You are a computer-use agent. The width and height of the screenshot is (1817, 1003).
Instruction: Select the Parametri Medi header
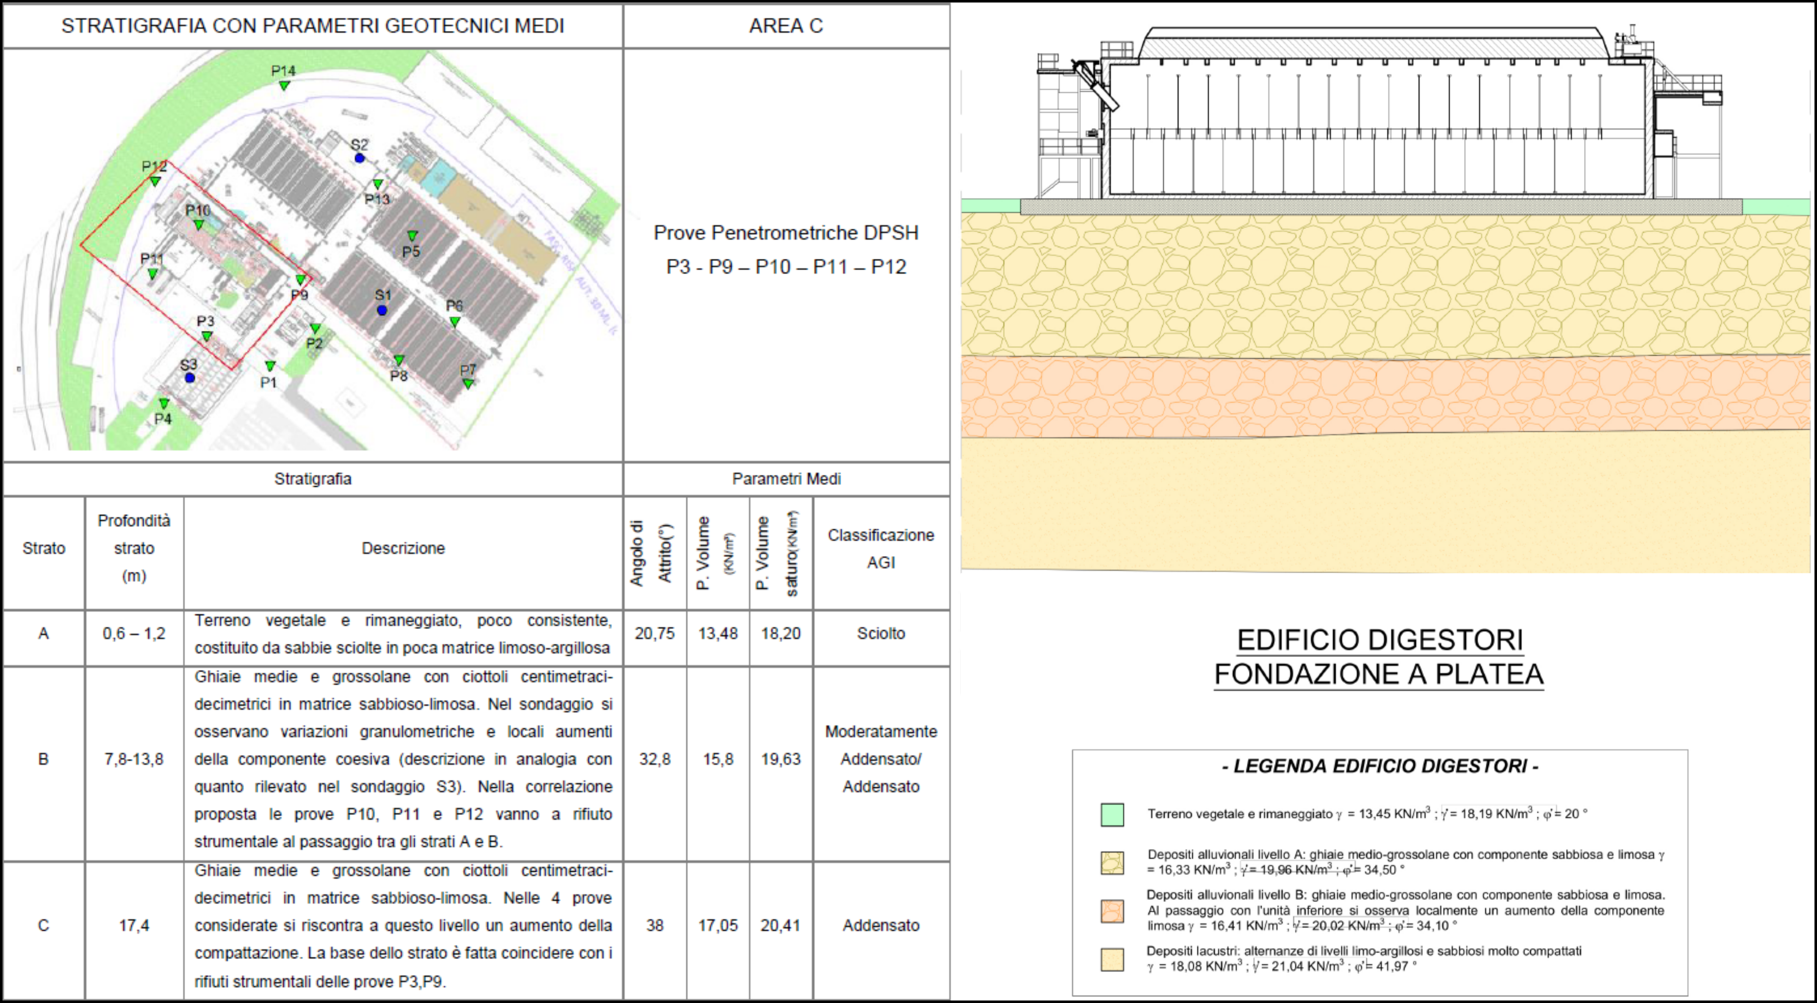pyautogui.click(x=787, y=479)
